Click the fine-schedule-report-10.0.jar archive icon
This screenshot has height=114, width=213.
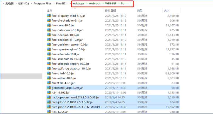(49, 64)
